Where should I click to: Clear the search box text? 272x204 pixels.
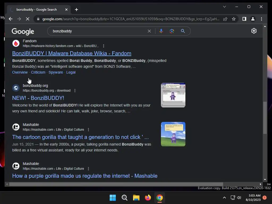[149, 31]
